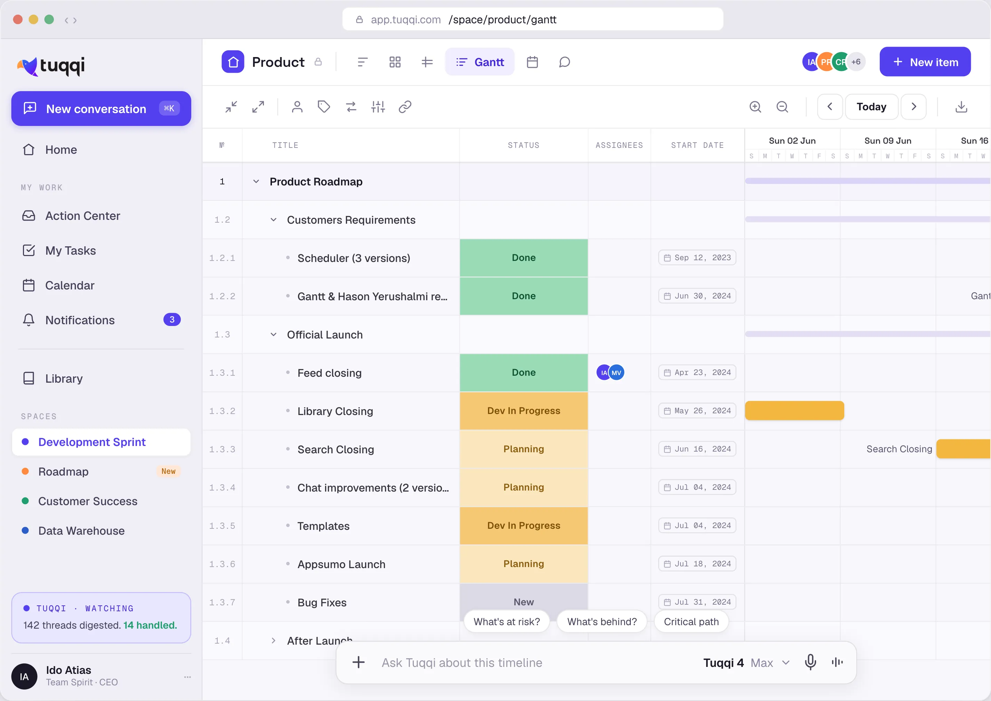Start a New conversation
Viewport: 991px width, 701px height.
tap(101, 109)
